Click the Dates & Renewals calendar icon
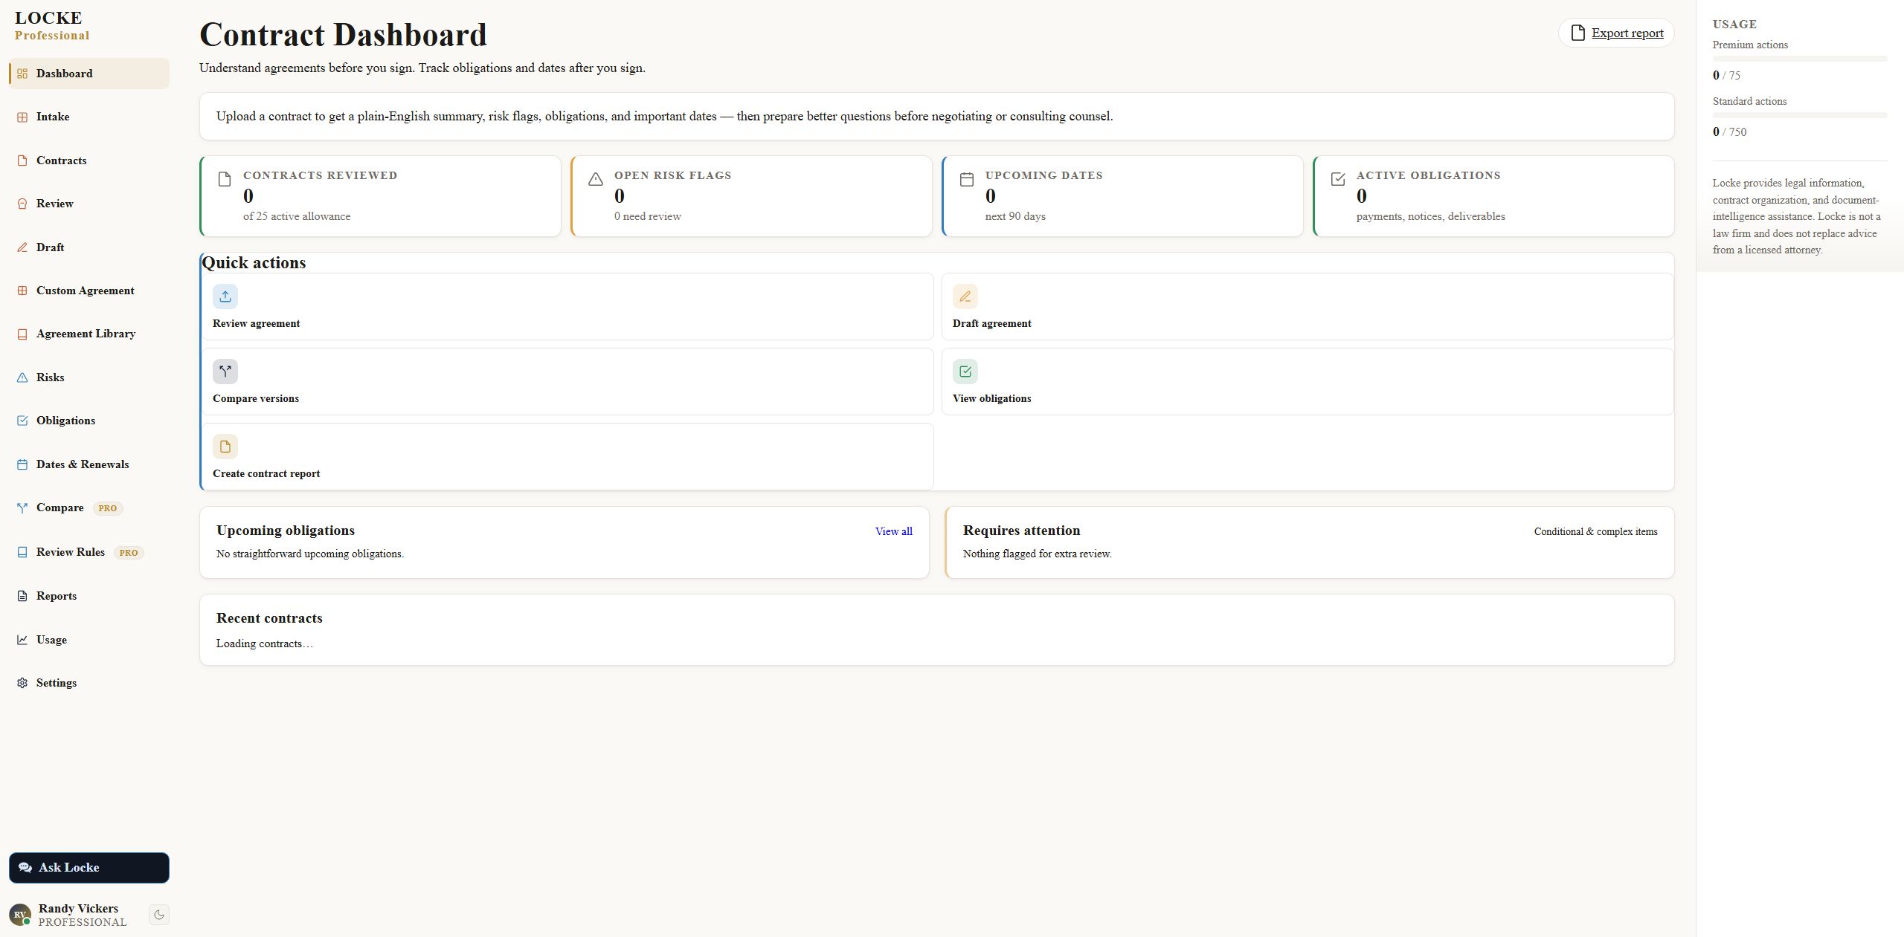Image resolution: width=1904 pixels, height=937 pixels. pos(22,464)
